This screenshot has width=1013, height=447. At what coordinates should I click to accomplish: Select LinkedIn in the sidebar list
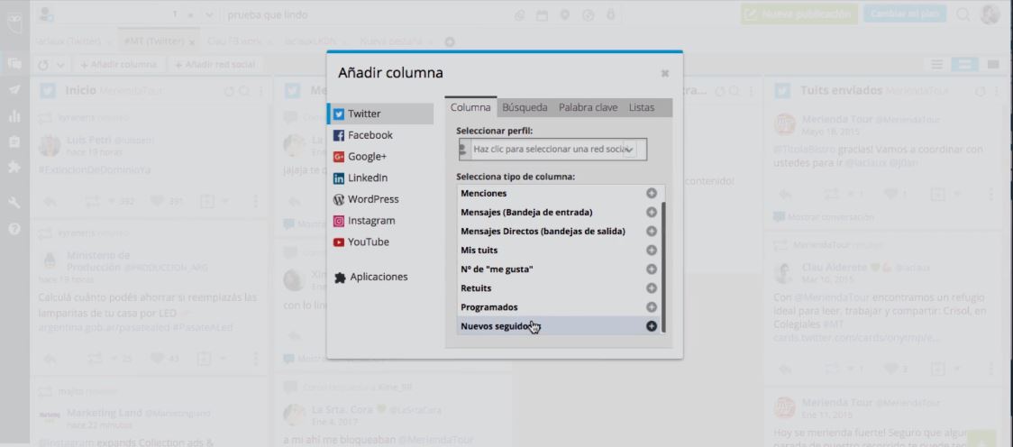pyautogui.click(x=367, y=178)
